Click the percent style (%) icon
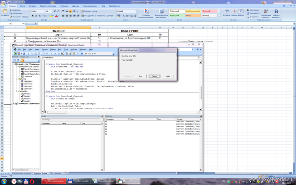Viewport: 296px width, 185px height. (x=124, y=16)
